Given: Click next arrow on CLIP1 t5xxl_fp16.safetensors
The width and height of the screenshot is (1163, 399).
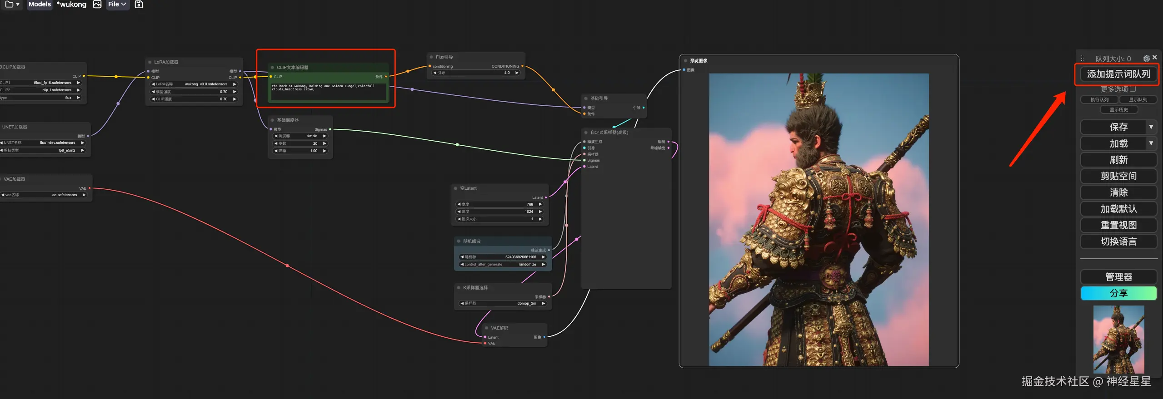Looking at the screenshot, I should [x=79, y=83].
